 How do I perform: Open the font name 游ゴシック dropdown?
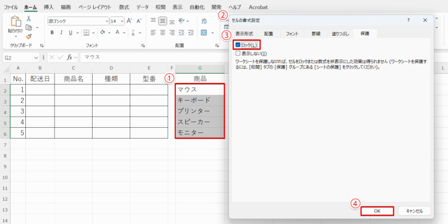[107, 21]
